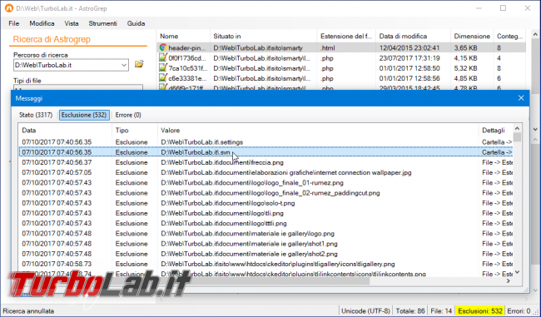This screenshot has width=541, height=317.
Task: Click the File: 14 status bar entry
Action: point(441,311)
